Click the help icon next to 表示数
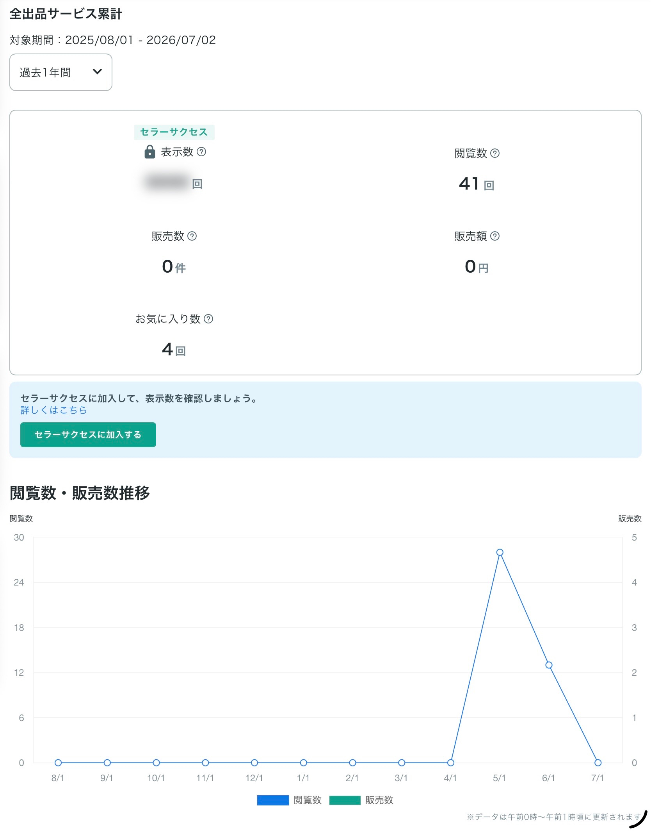 tap(201, 152)
